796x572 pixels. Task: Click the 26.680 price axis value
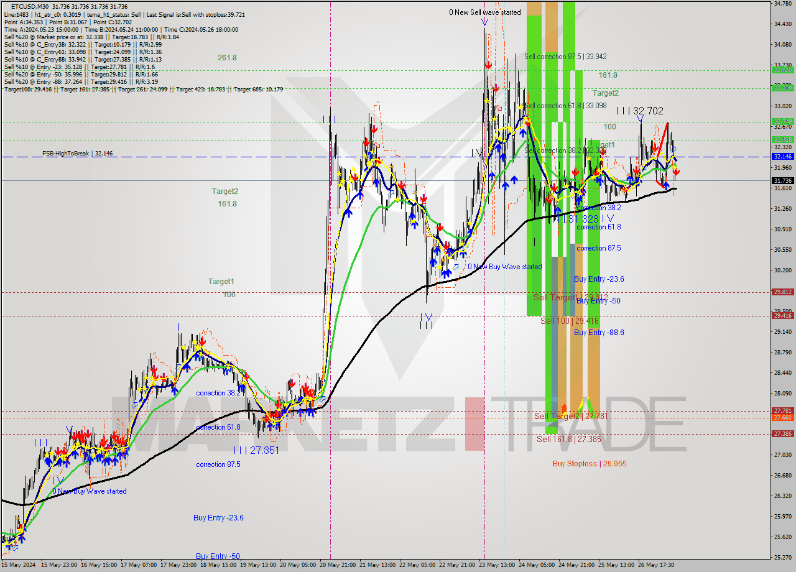click(x=782, y=476)
